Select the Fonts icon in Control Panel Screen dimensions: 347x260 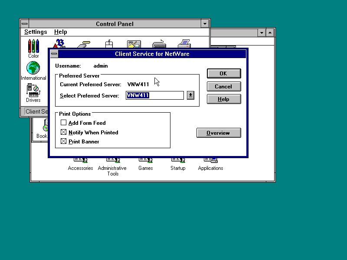point(59,43)
